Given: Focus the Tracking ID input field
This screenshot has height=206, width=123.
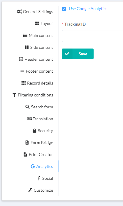Looking at the screenshot, I should pyautogui.click(x=92, y=36).
